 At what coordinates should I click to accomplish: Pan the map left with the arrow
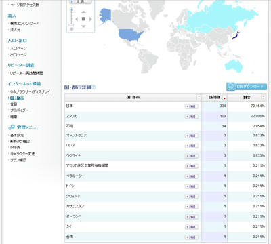(x=77, y=19)
